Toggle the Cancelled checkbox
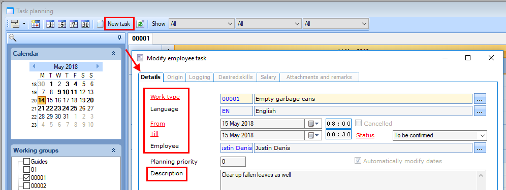The width and height of the screenshot is (506, 190). 358,123
